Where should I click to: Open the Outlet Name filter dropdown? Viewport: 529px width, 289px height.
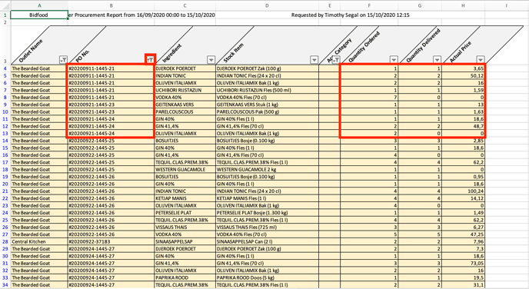pyautogui.click(x=63, y=60)
